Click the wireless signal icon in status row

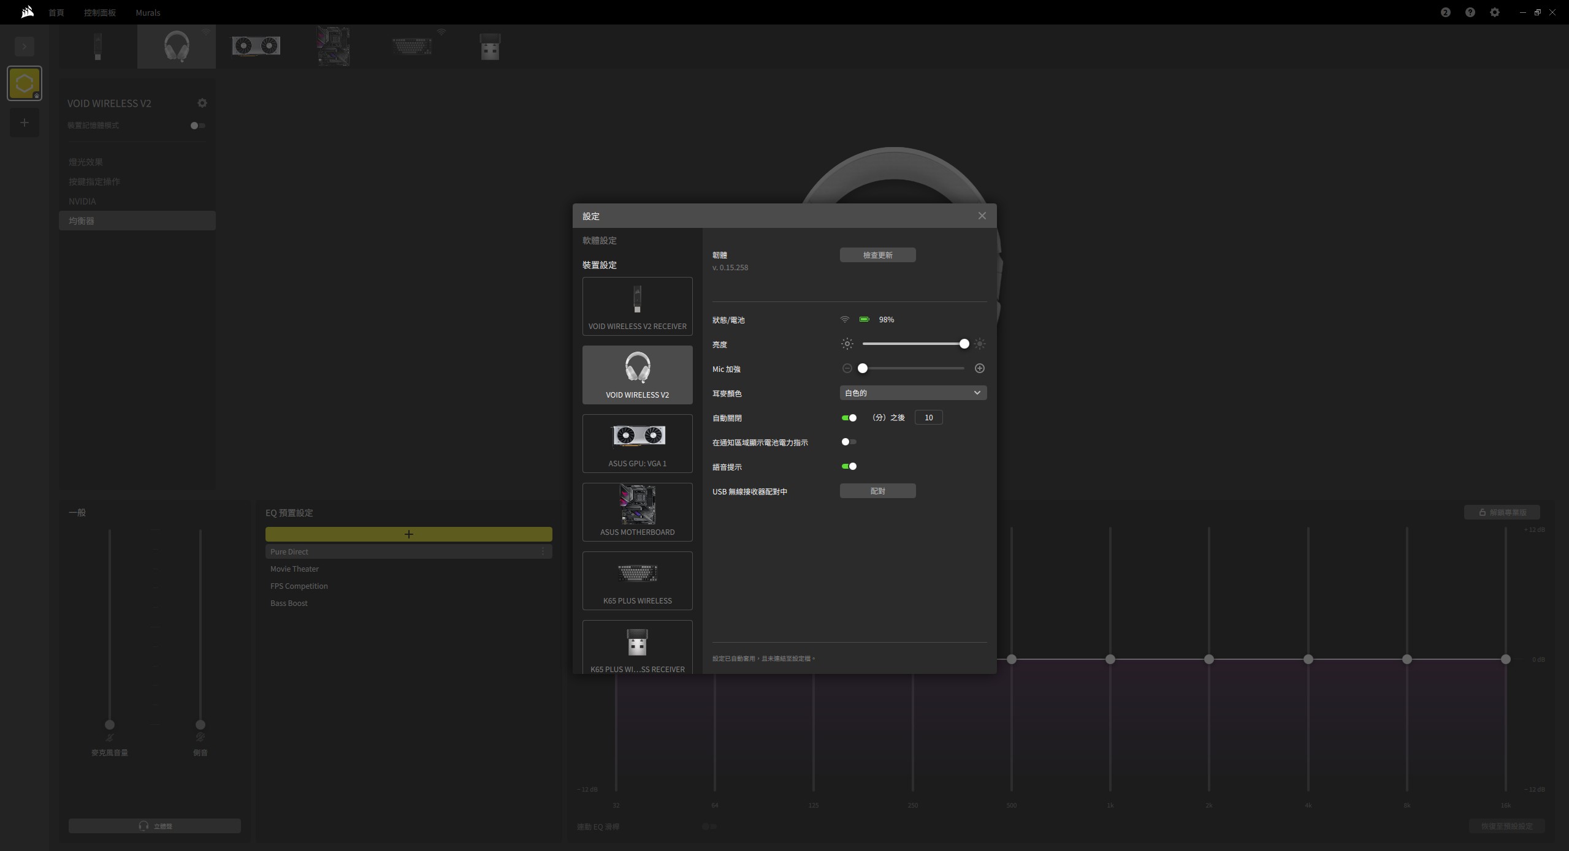coord(844,319)
